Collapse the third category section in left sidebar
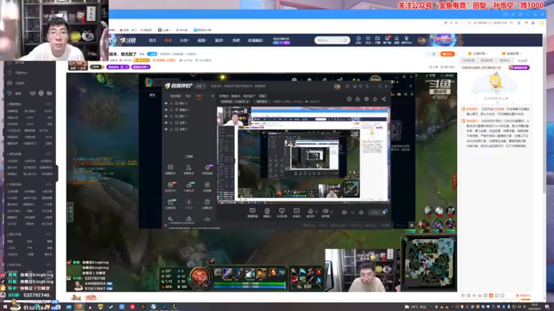554x311 pixels. pos(48,185)
